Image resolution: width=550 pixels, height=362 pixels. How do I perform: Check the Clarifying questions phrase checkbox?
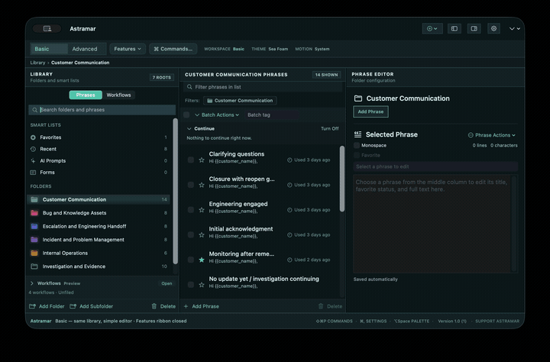(191, 160)
